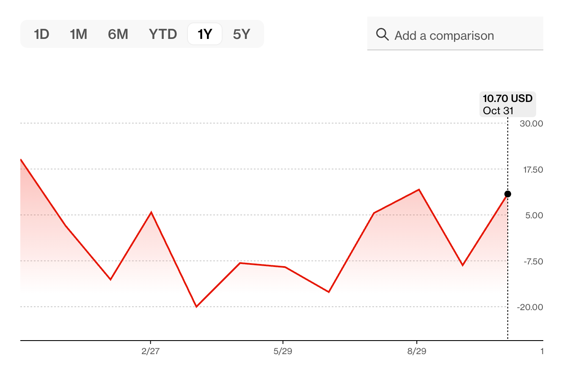The width and height of the screenshot is (578, 385).
Task: Open the 6M chart range
Action: (118, 34)
